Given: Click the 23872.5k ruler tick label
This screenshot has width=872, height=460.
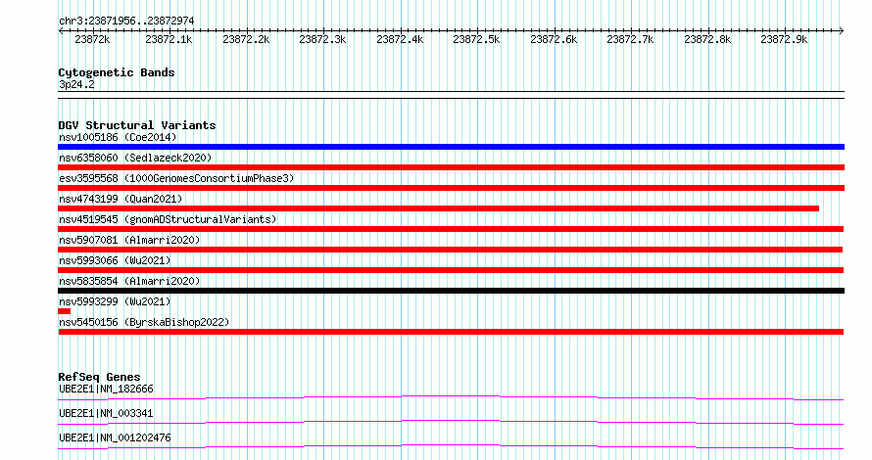Looking at the screenshot, I should tap(476, 40).
